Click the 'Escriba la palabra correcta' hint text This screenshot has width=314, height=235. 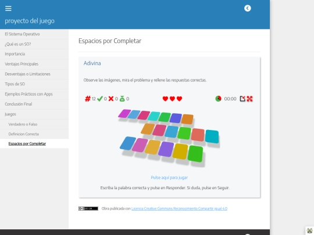click(x=165, y=188)
